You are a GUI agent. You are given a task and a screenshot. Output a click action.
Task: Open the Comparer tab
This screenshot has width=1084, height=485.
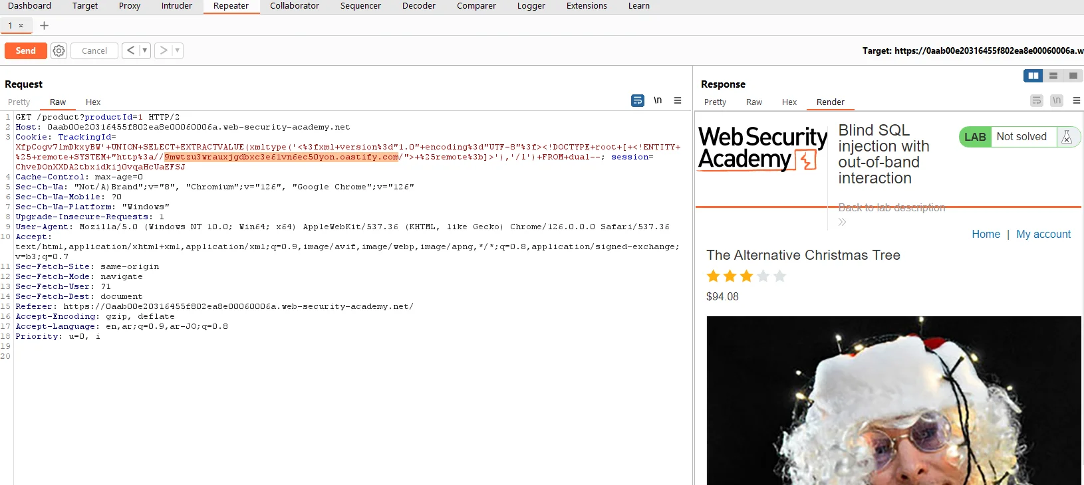pos(476,6)
